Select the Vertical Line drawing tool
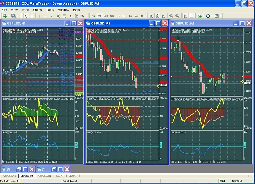 tap(40, 16)
